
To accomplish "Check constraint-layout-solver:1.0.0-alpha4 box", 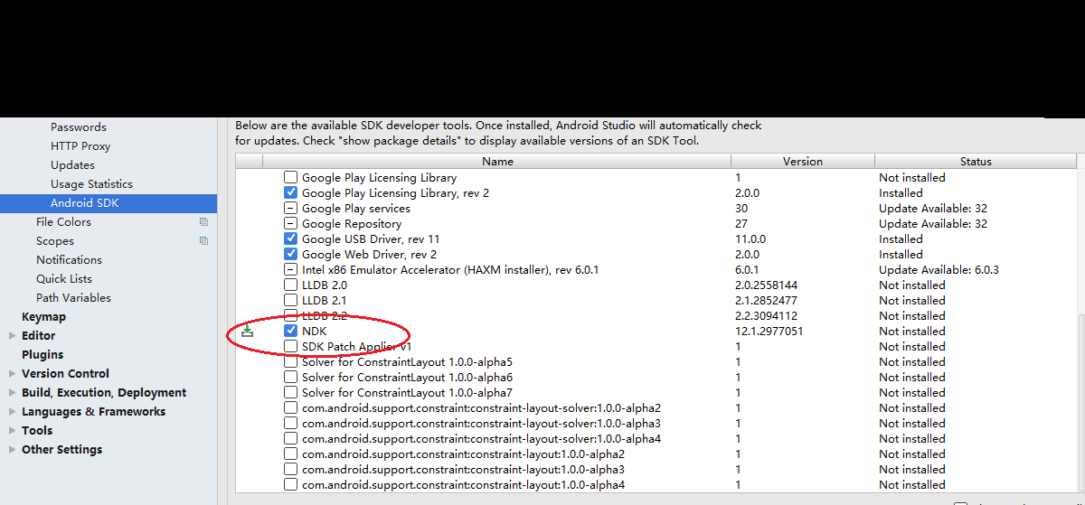I will click(290, 439).
